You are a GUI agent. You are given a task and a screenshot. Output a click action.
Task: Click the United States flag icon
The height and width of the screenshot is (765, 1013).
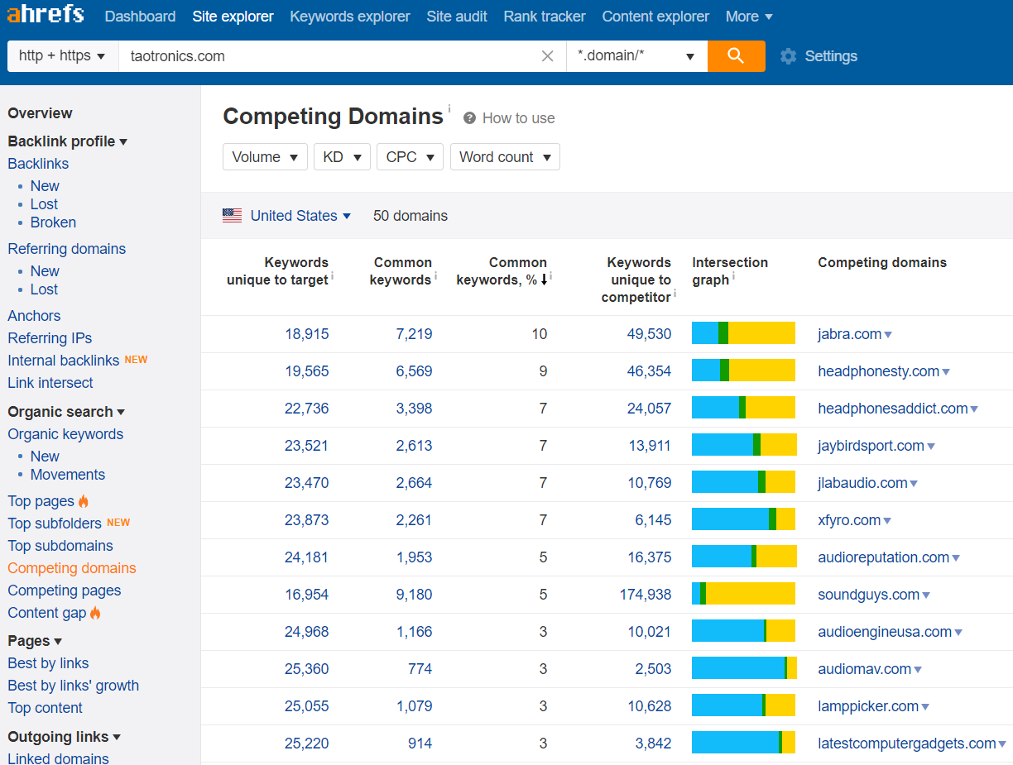232,216
